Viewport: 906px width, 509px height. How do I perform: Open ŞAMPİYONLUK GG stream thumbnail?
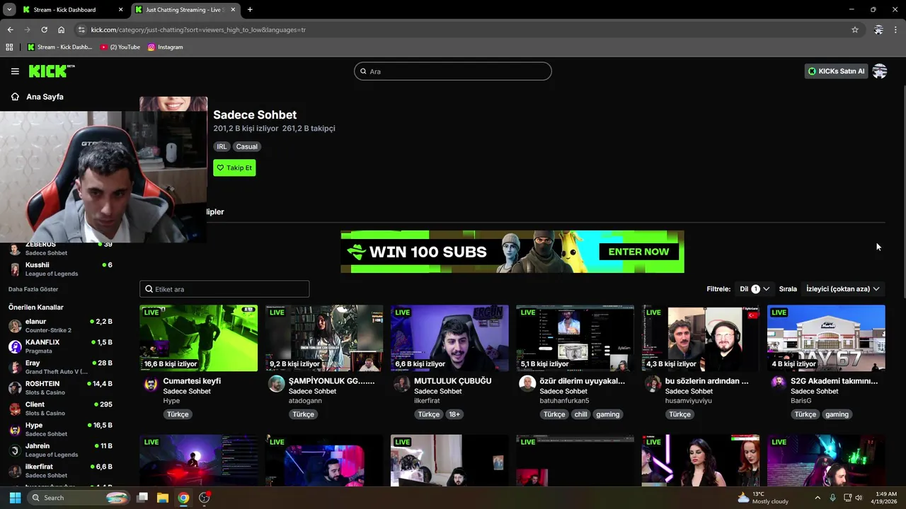tap(324, 338)
